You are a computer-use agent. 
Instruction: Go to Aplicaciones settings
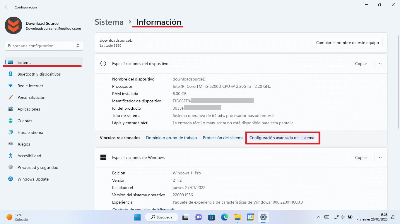44,109
